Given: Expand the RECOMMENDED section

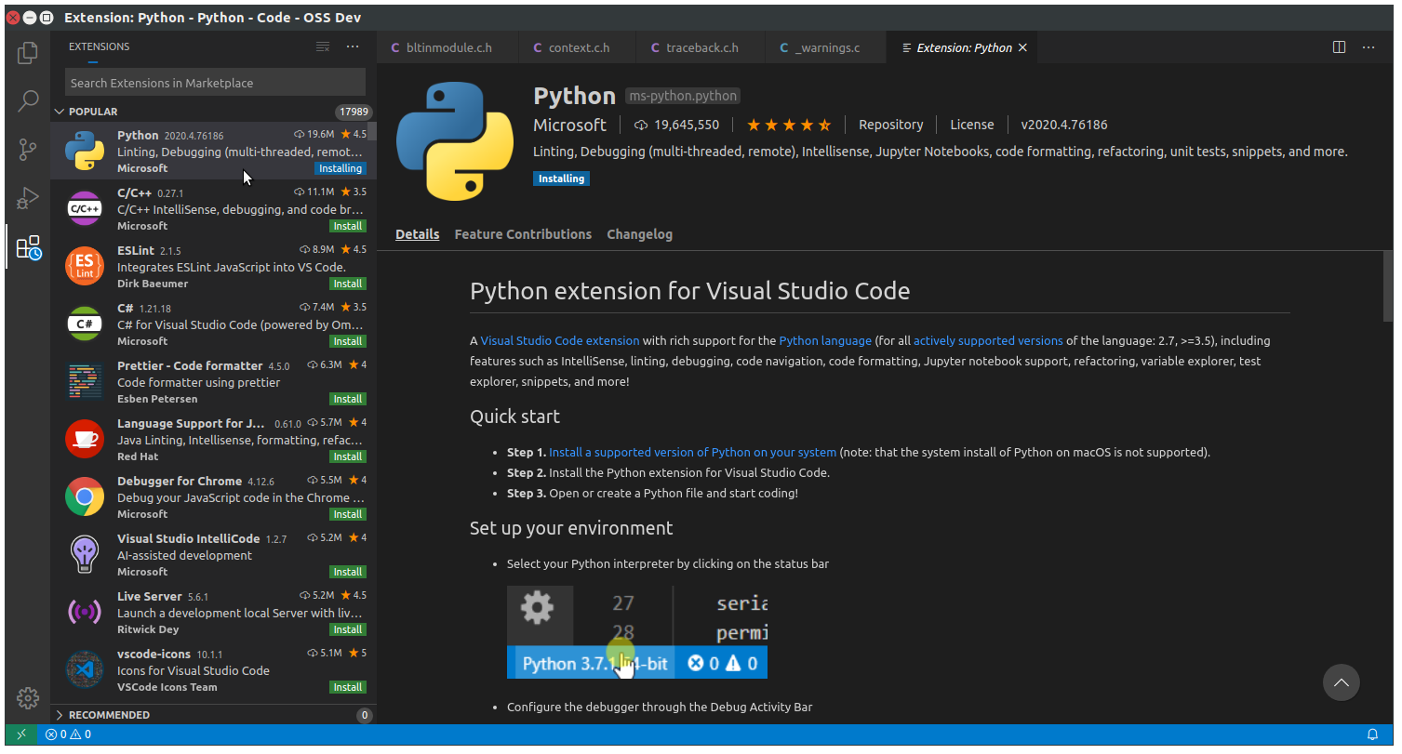Looking at the screenshot, I should pos(213,715).
